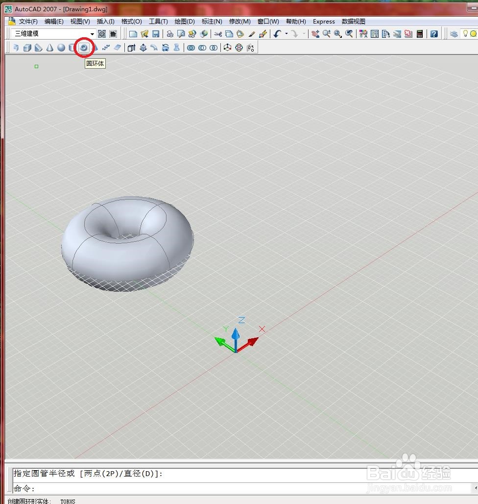Click Zoom Previous
This screenshot has height=504, width=478.
pos(349,34)
